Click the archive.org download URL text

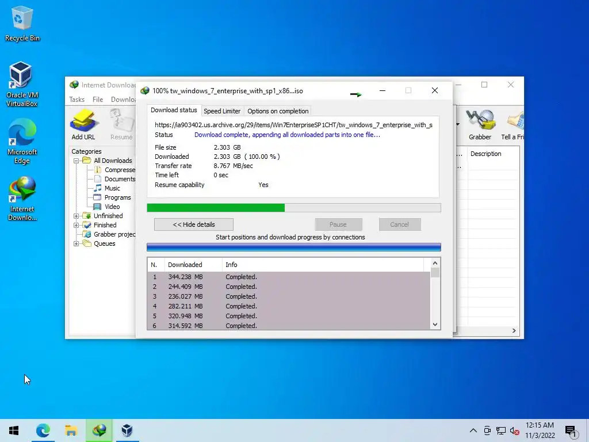[293, 125]
